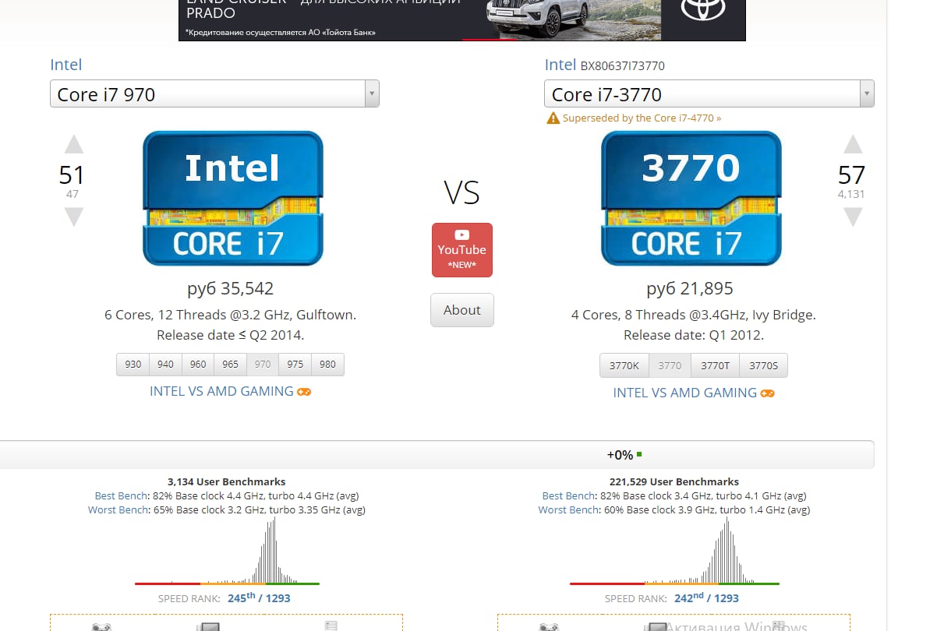Click руб 21,895 price
The width and height of the screenshot is (937, 631).
[x=690, y=288]
